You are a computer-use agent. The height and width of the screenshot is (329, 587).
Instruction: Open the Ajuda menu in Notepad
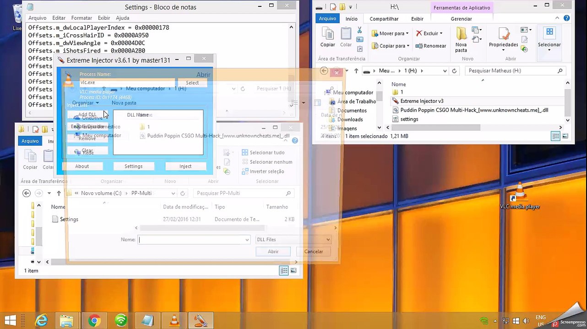click(122, 18)
